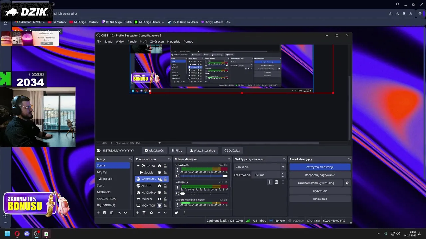Click Odśwież button in source toolbar
Image resolution: width=426 pixels, height=239 pixels.
click(232, 150)
